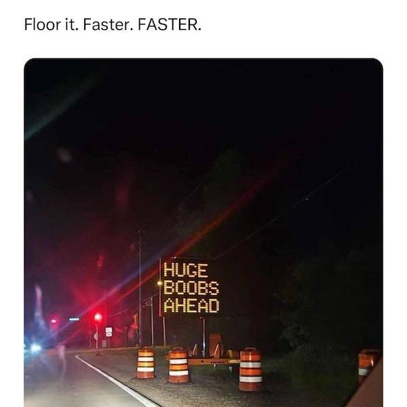Click the partially visible barrel at the right edge
407x407 pixels.
click(x=367, y=364)
